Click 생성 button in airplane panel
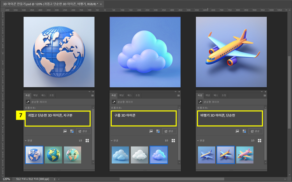Screen dimensions: 292x182 [x=255, y=131]
